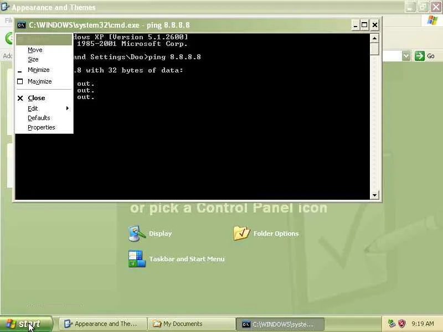Close the Appearance and Themes window

(436, 7)
